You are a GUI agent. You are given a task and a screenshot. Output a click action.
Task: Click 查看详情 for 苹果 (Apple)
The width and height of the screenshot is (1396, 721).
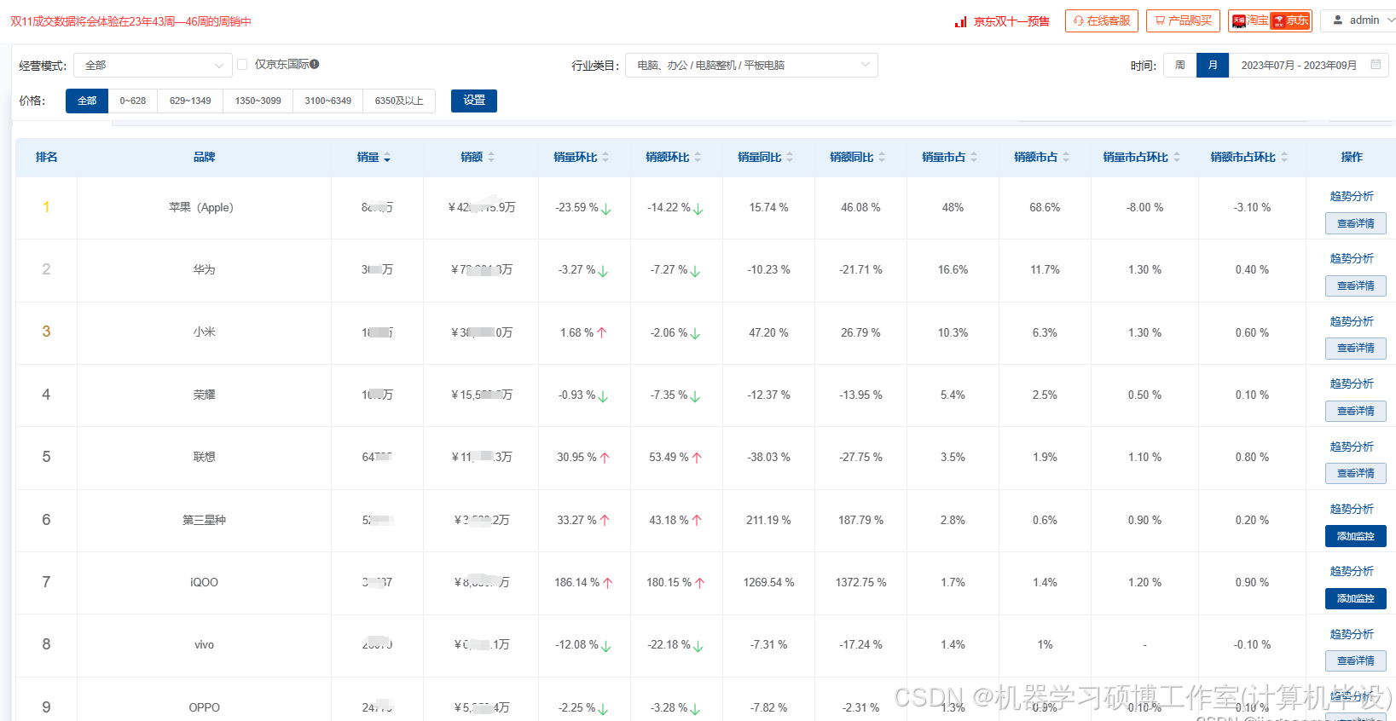tap(1356, 223)
